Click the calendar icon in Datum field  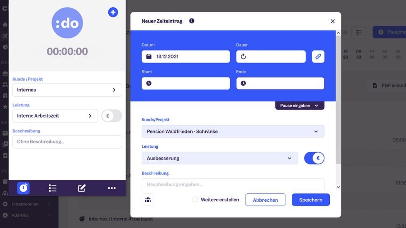pyautogui.click(x=149, y=57)
